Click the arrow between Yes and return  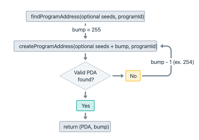[x=86, y=116]
